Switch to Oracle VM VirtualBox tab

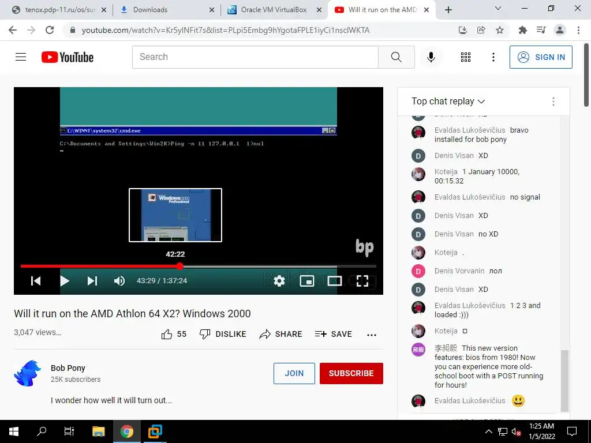(274, 10)
